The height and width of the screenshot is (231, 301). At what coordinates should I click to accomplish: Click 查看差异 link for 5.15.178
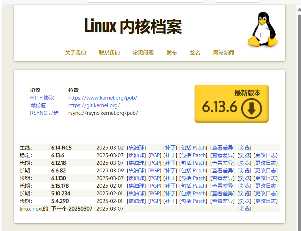point(222,186)
